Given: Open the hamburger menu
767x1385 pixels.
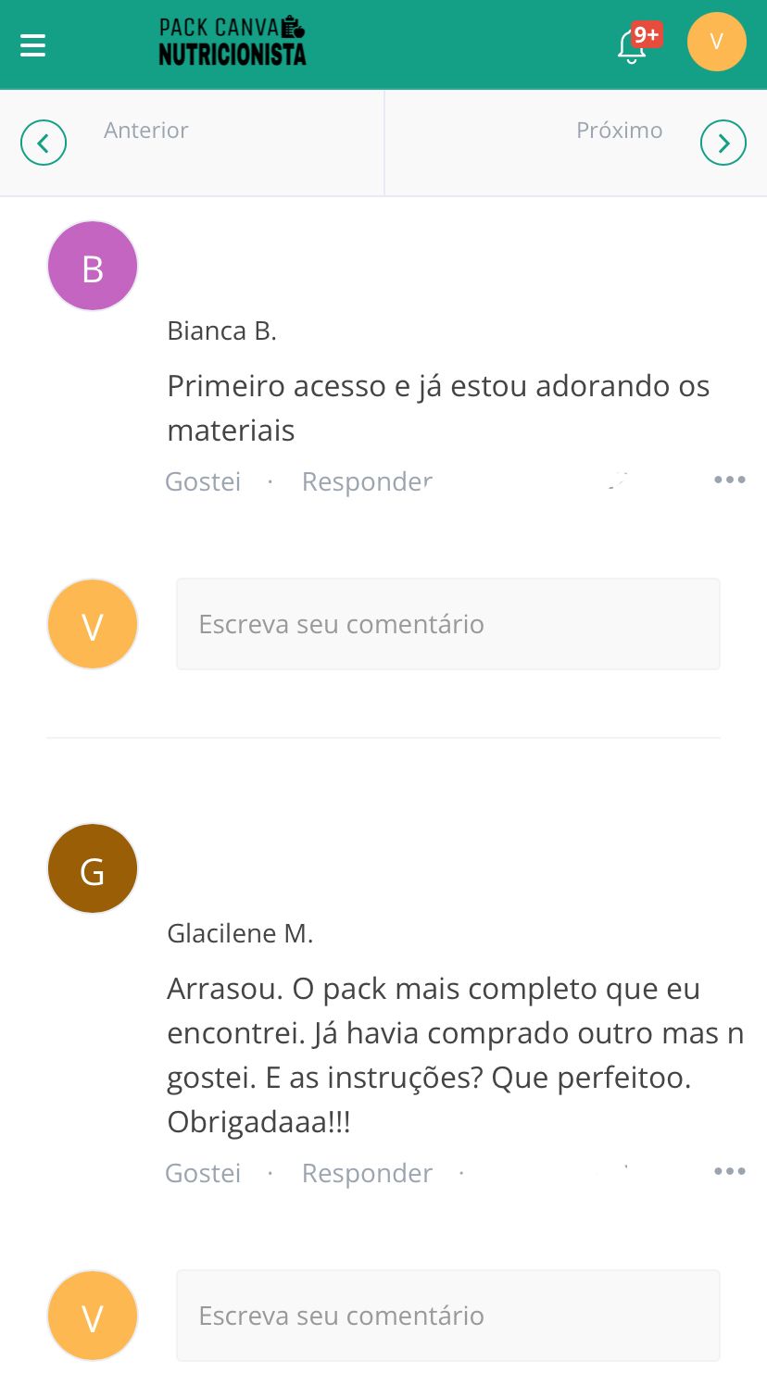Looking at the screenshot, I should 33,44.
